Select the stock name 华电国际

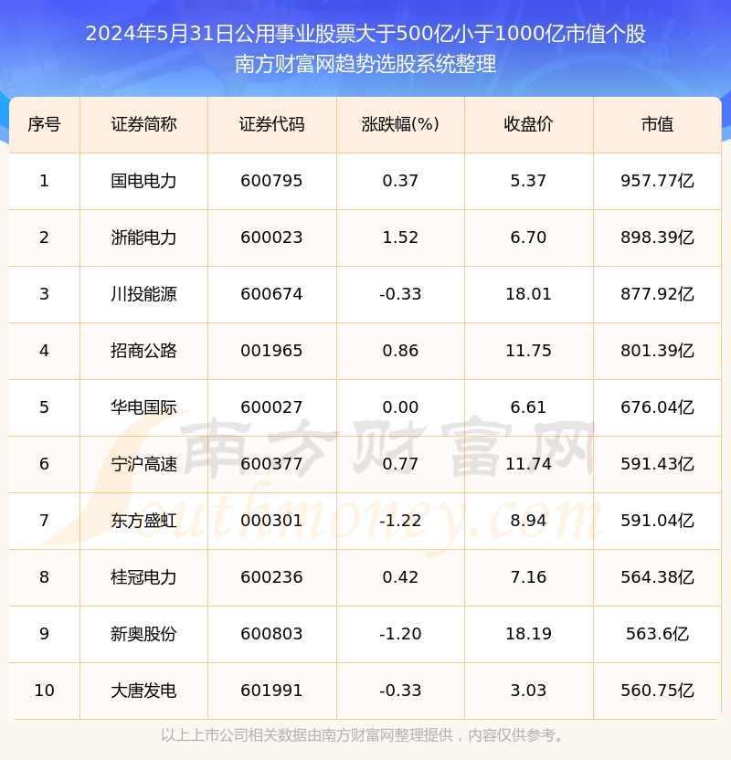143,407
